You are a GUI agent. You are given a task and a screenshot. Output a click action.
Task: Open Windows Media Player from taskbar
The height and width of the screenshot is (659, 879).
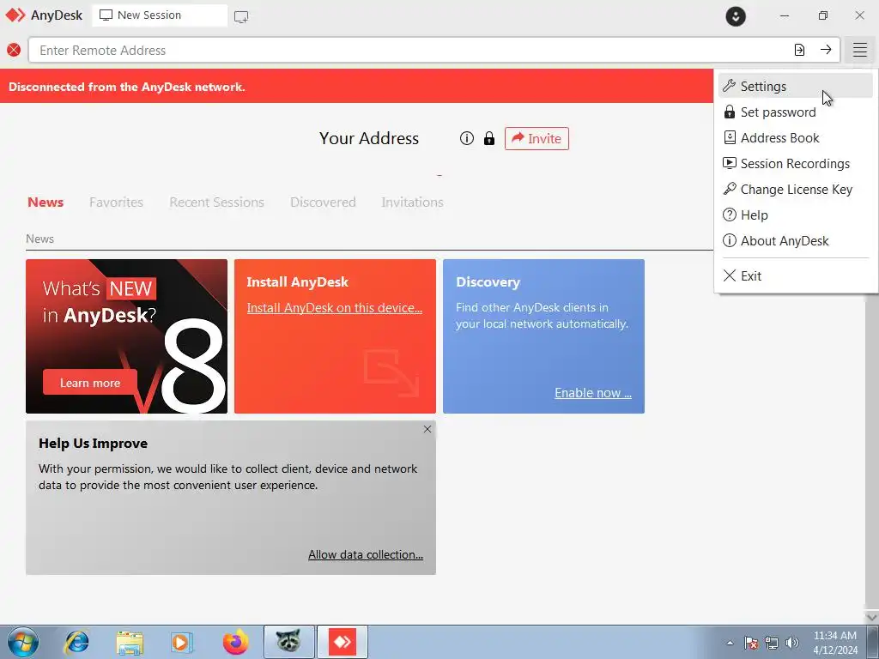[182, 642]
